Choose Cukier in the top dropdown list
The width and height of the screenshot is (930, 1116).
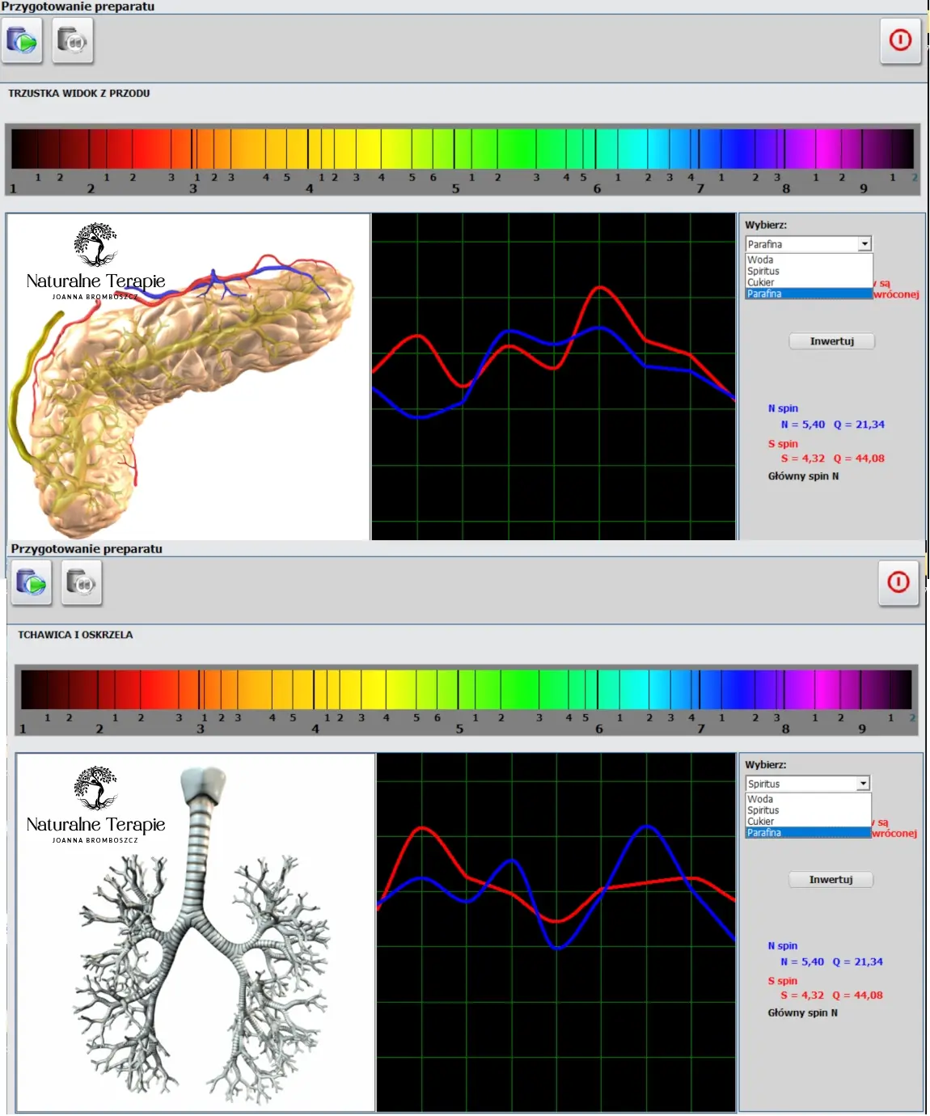point(809,282)
